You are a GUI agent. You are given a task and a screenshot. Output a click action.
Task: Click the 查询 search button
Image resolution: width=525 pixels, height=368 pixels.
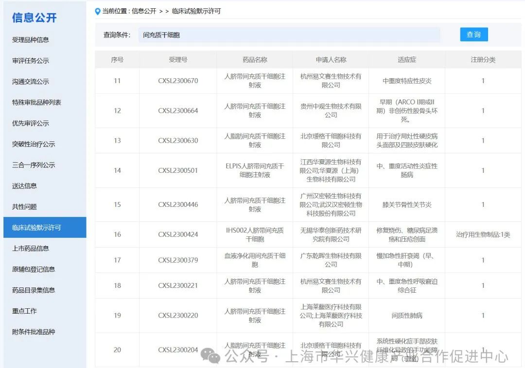click(x=473, y=34)
